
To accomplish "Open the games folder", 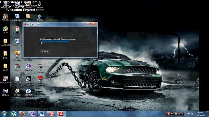I will [x=28, y=17].
